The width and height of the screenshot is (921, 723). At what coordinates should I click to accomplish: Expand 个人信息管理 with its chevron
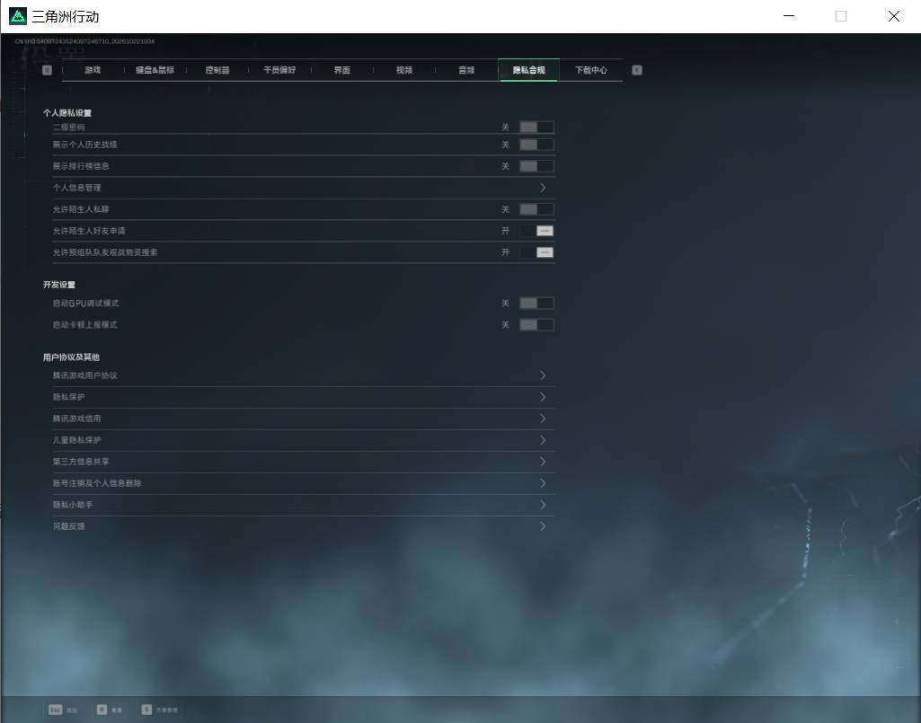coord(543,188)
